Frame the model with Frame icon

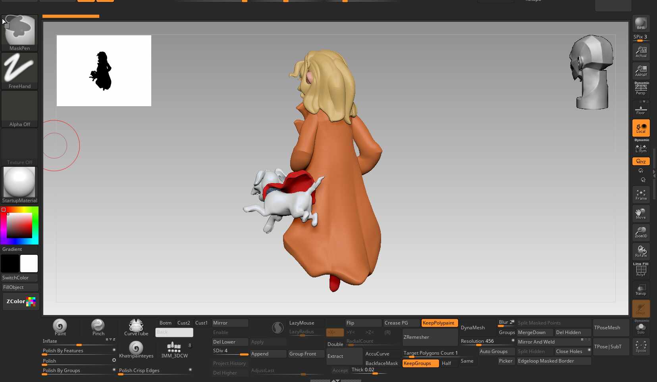tap(641, 195)
